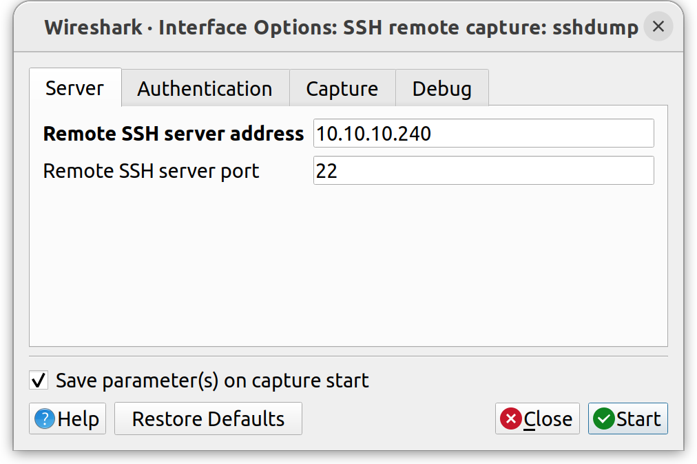Click the Save parameter(s) on capture start label
The image size is (697, 464).
coord(212,381)
